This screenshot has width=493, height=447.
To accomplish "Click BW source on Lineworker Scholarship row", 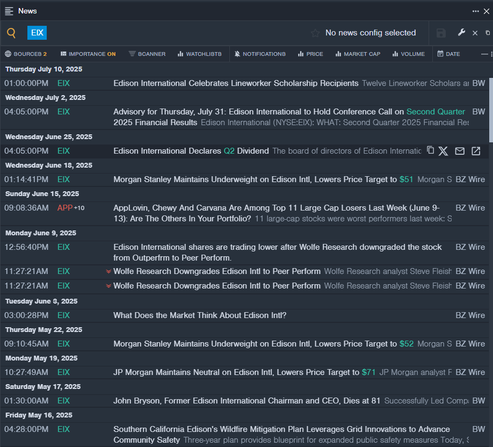I will point(479,83).
